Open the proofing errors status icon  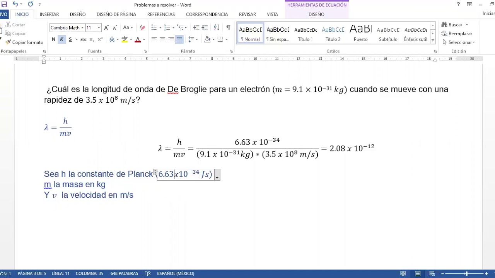[148, 273]
